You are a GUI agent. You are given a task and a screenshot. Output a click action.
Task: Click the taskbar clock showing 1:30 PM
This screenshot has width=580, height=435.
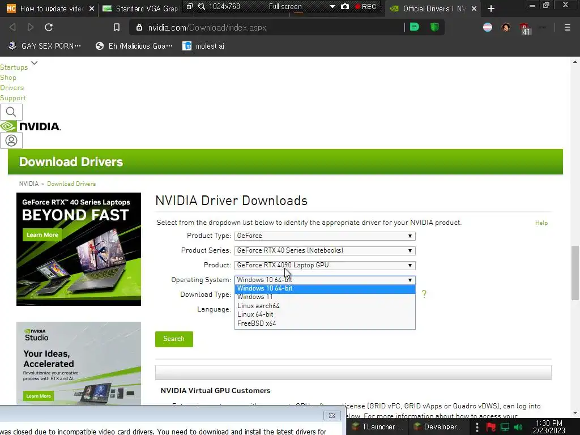click(x=549, y=427)
